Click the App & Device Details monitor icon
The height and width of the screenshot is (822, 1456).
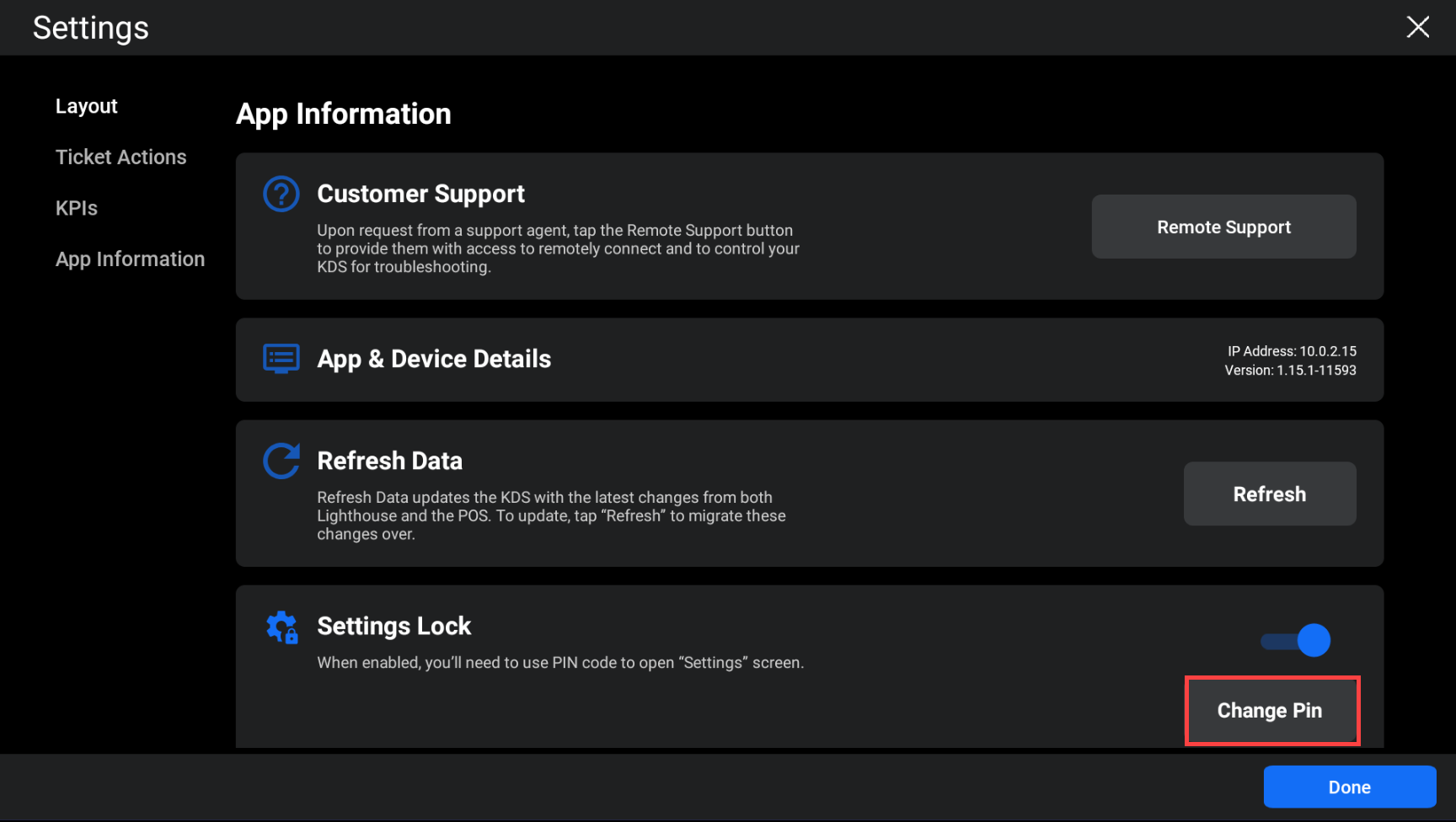281,359
